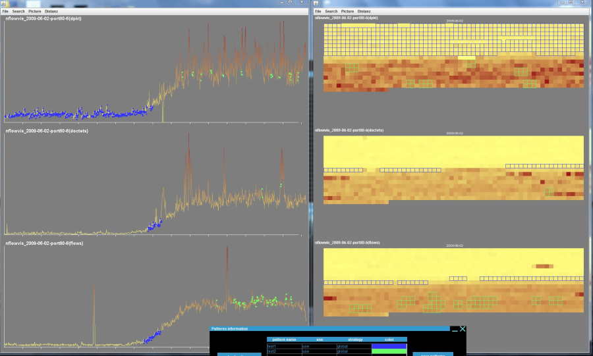Select the test2 pattern name cell

[x=284, y=351]
